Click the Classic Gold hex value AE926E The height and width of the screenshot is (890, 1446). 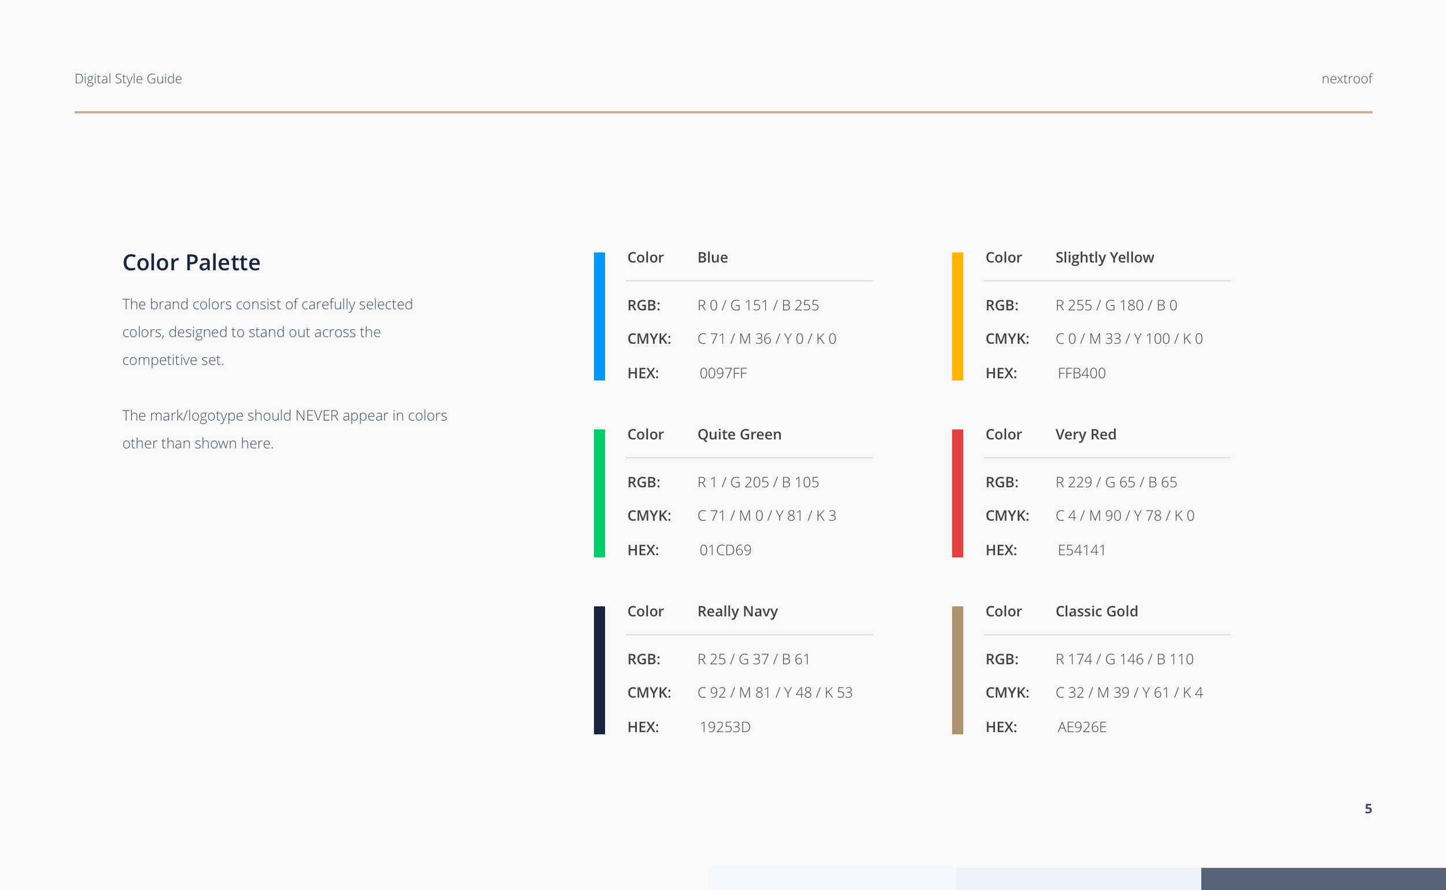pos(1081,727)
